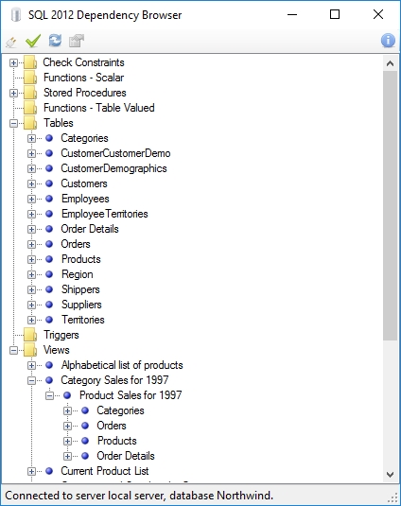Select Category Sales for 1997 view

click(114, 380)
